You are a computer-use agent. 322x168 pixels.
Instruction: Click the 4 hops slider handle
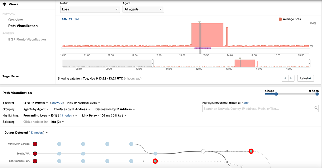click(x=276, y=94)
